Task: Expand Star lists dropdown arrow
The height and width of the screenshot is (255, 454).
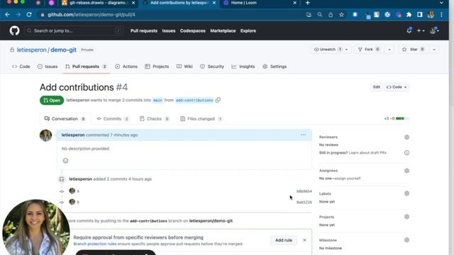Action: (x=434, y=50)
